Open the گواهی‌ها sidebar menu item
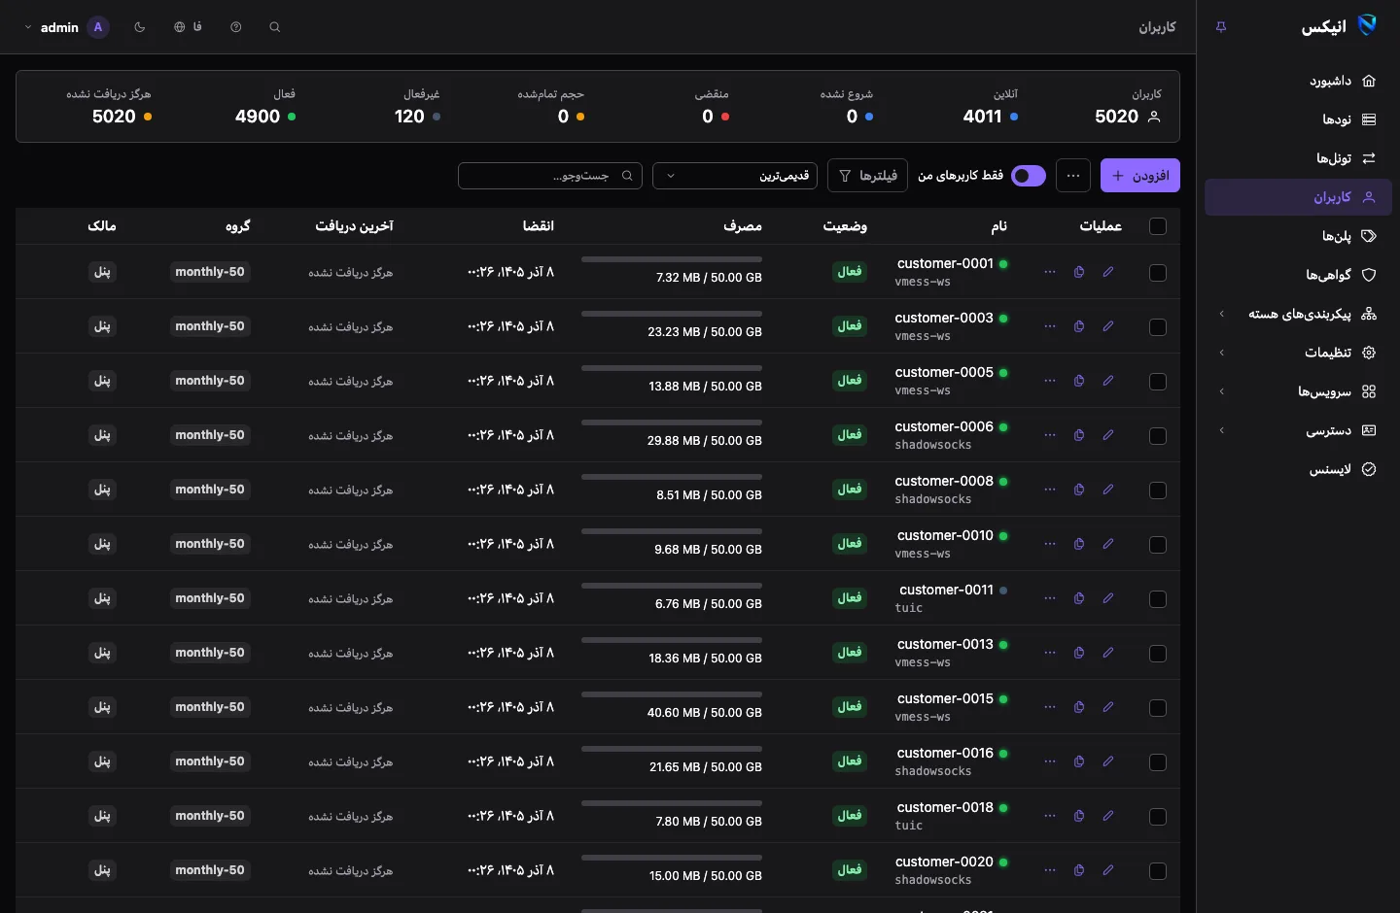 [1298, 275]
